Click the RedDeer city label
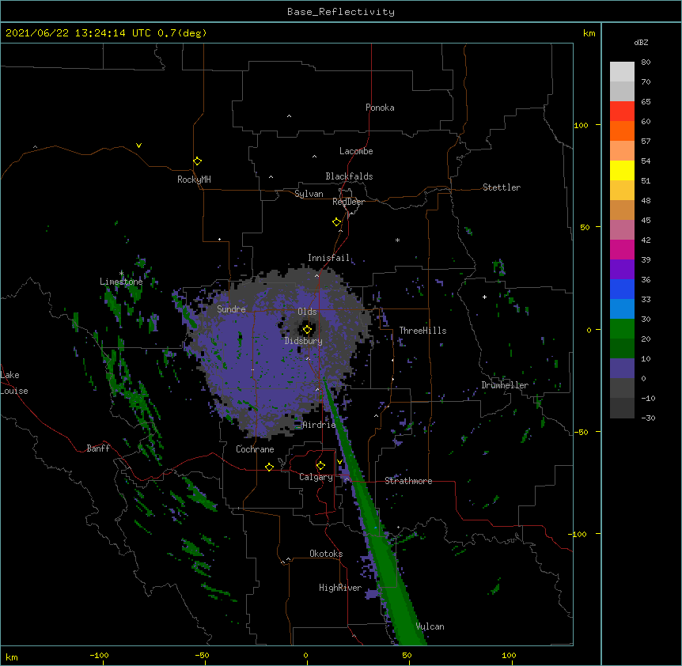This screenshot has height=666, width=682. tap(348, 202)
